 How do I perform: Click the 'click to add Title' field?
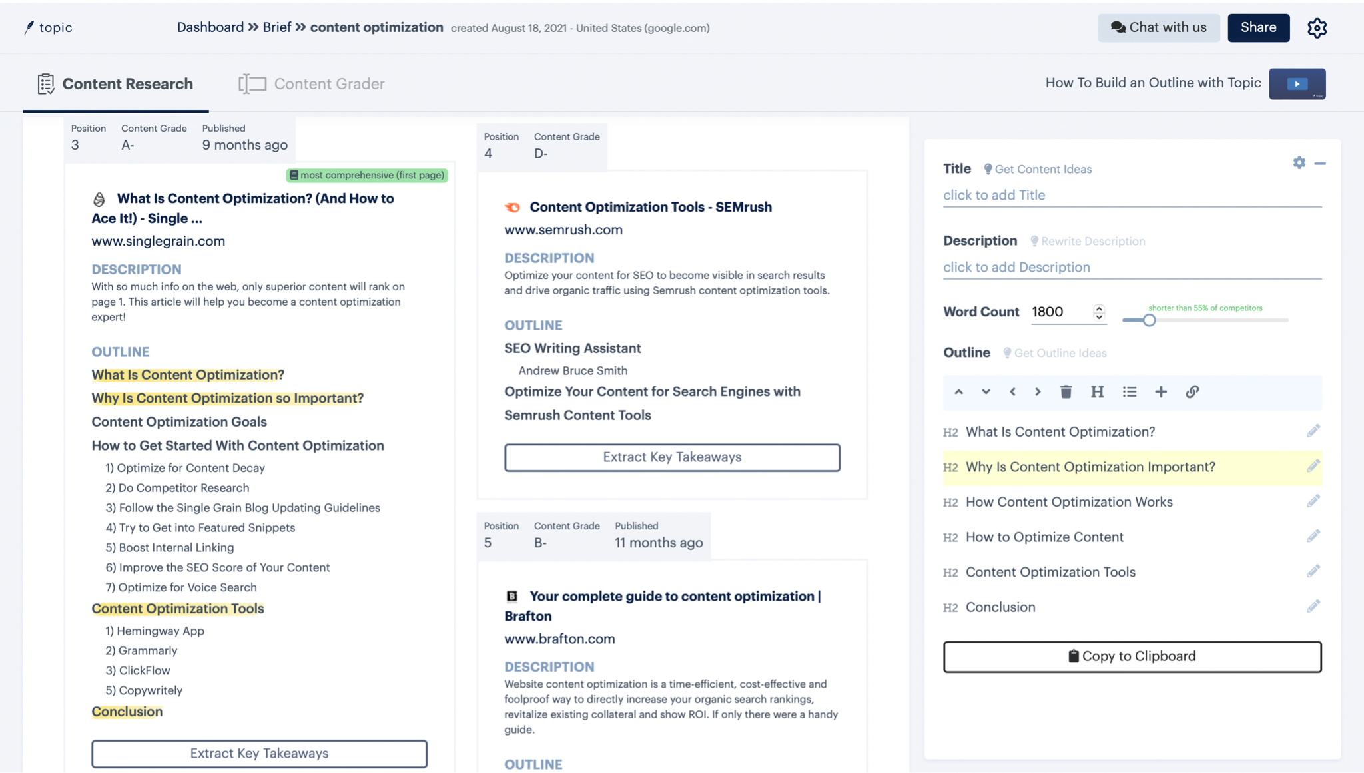(1132, 195)
